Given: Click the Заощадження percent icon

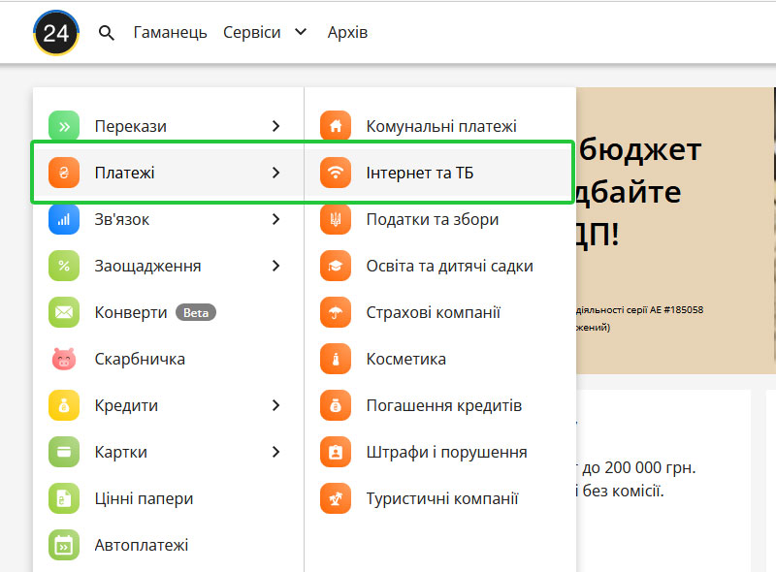Looking at the screenshot, I should pyautogui.click(x=64, y=266).
